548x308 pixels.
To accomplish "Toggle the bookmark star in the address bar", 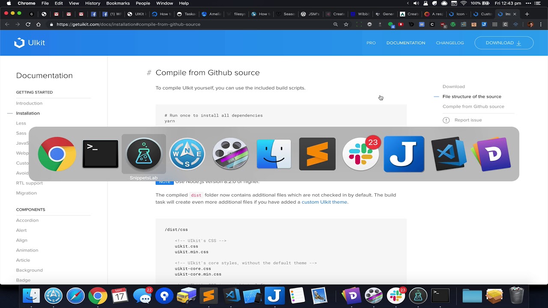I will 346,24.
